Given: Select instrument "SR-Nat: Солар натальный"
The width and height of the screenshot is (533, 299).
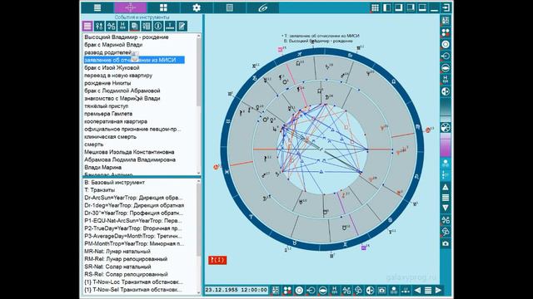Looking at the screenshot, I should [117, 267].
